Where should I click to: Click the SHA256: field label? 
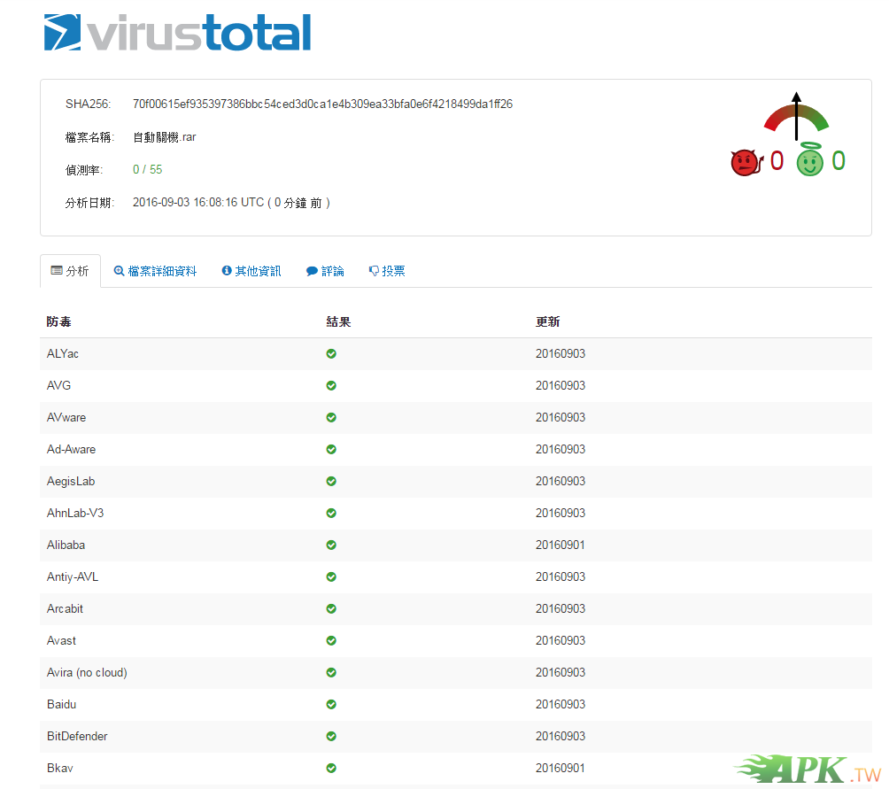tap(88, 104)
